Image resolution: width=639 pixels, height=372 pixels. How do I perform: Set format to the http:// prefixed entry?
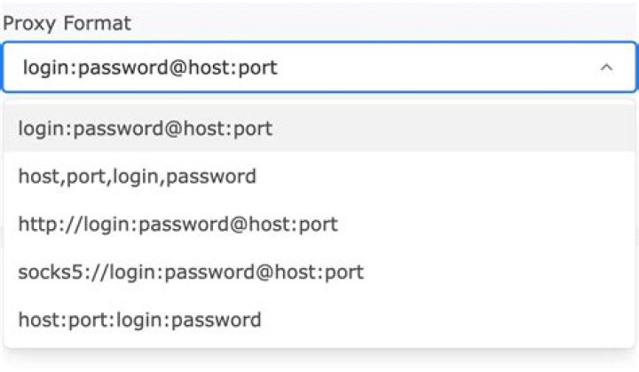point(319,224)
